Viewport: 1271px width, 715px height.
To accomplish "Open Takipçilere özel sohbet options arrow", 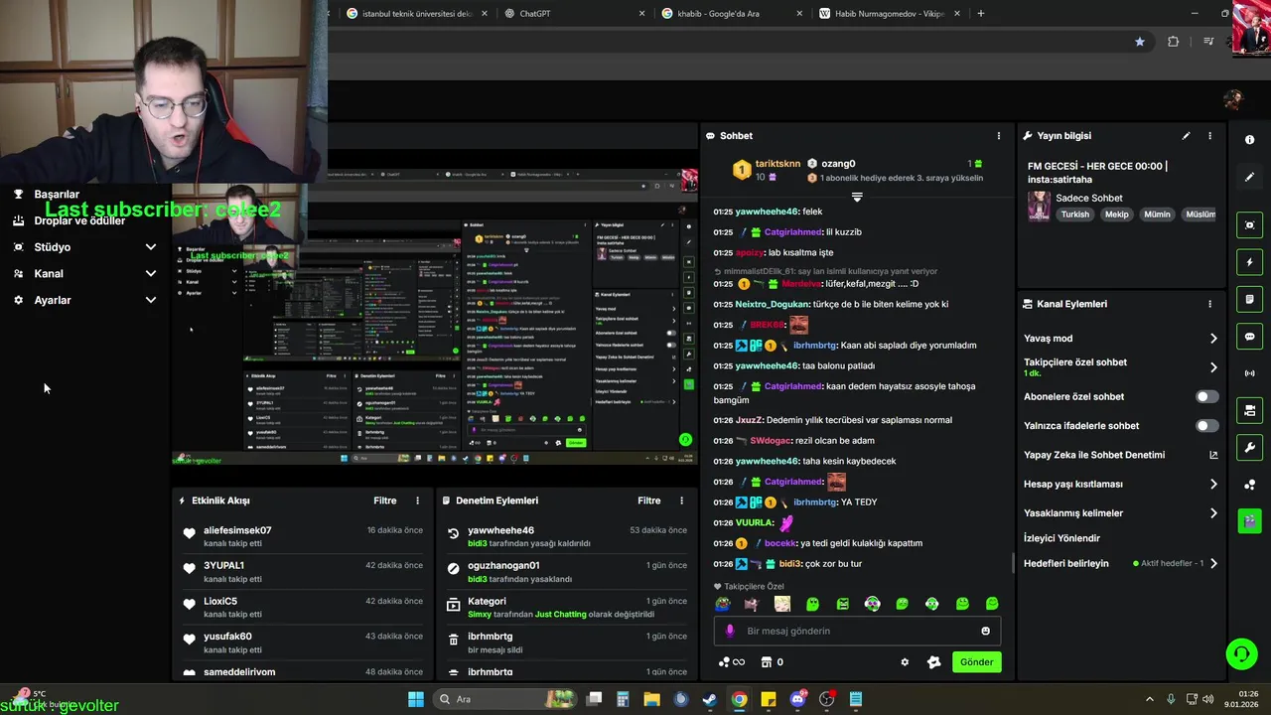I will pyautogui.click(x=1213, y=367).
